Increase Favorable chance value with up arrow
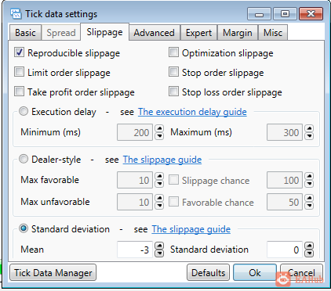The height and width of the screenshot is (291, 331). click(x=309, y=198)
